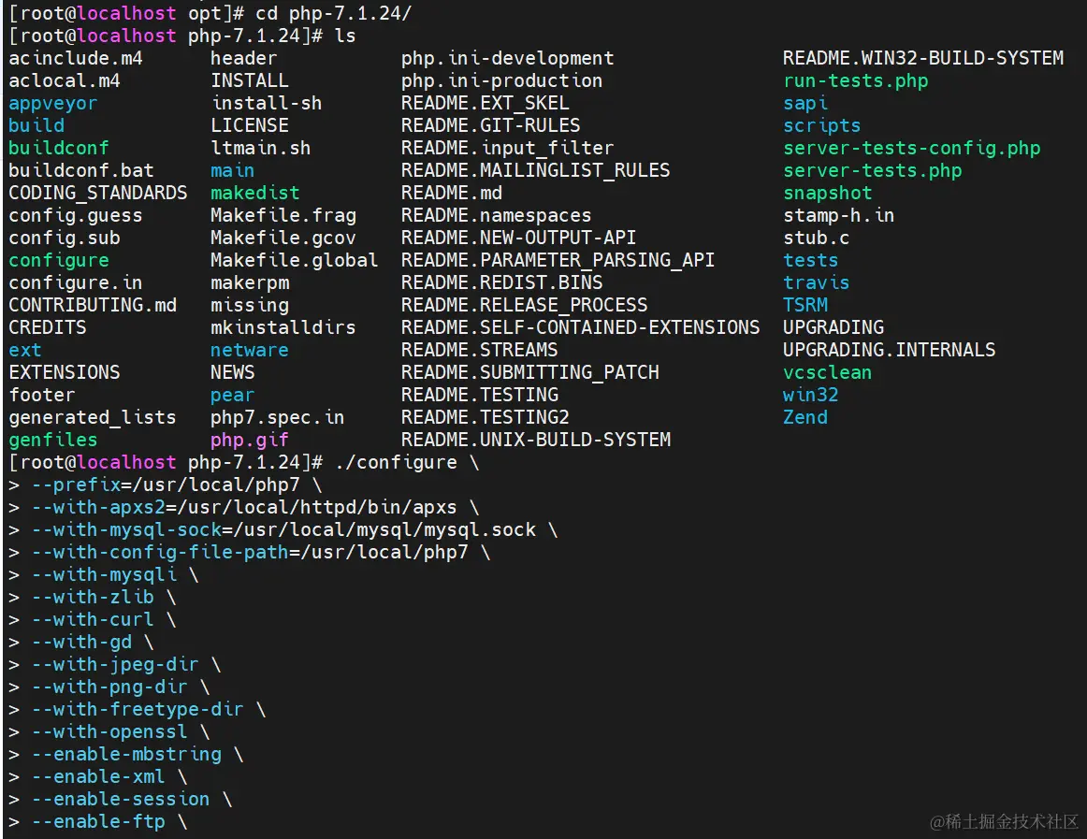Click CONTRIBUTING.md in the listing
The image size is (1087, 839).
pos(93,305)
